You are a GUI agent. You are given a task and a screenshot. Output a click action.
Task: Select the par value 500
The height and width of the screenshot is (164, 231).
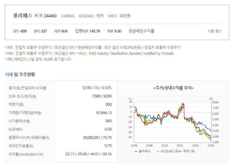point(109,105)
